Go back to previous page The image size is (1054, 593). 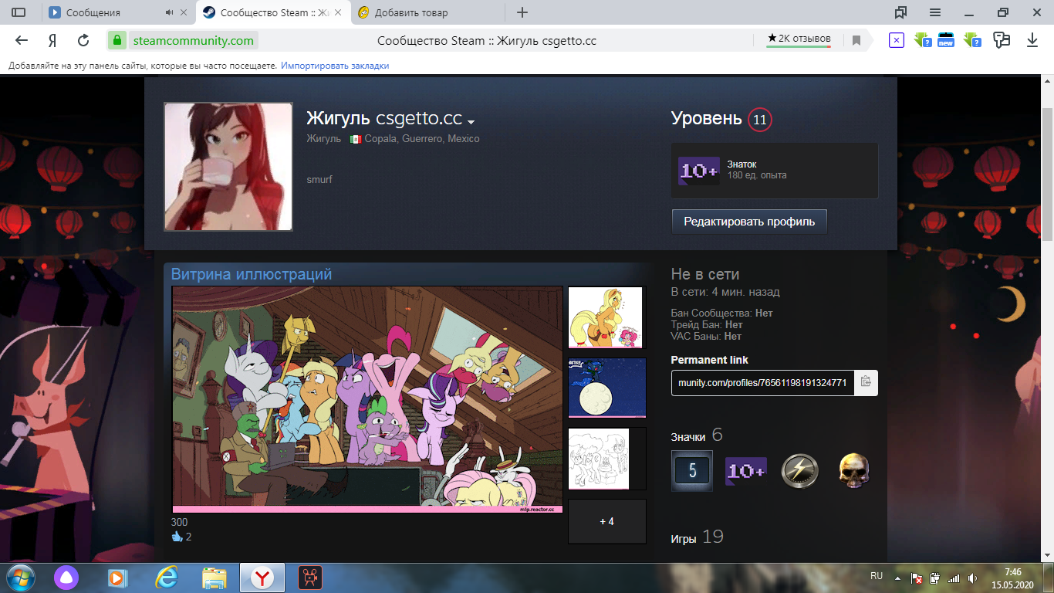(22, 40)
